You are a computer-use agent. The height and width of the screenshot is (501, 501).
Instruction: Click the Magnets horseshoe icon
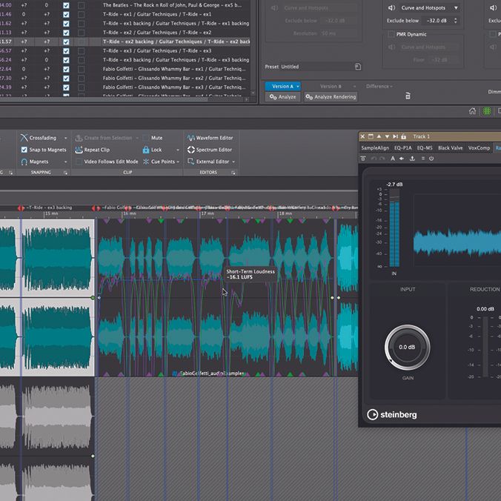[x=24, y=162]
